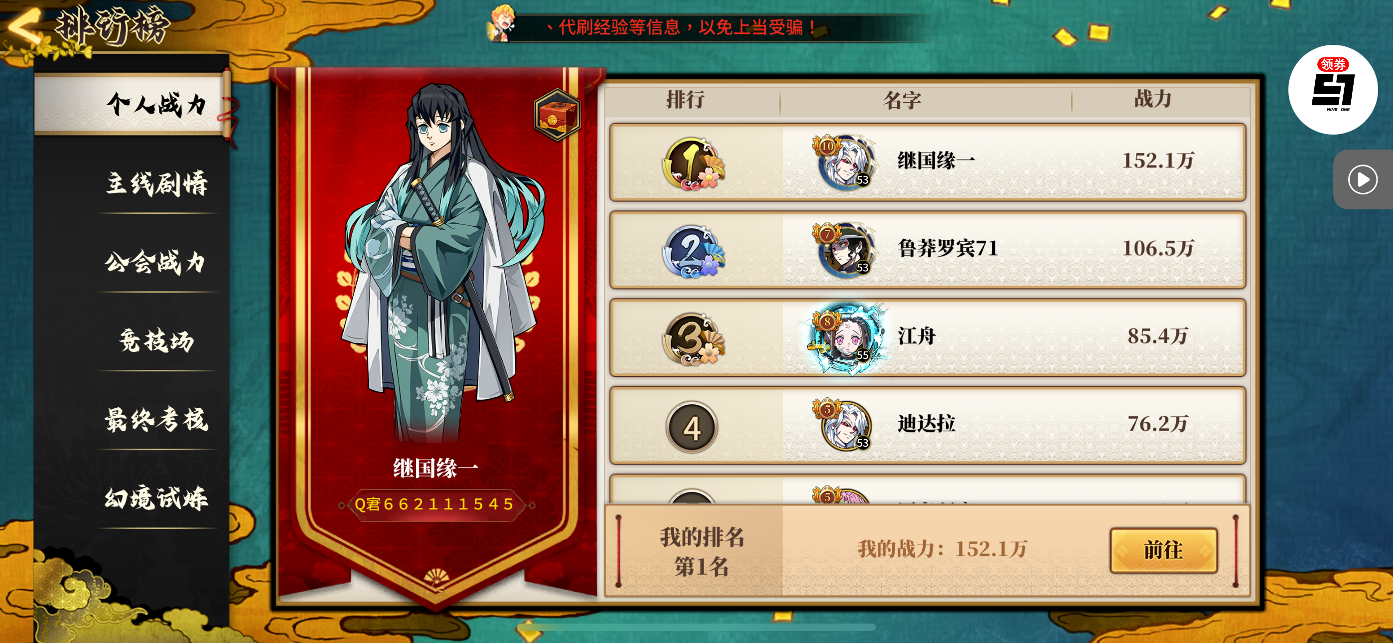Open the 幻境试炼 ranking tab

pyautogui.click(x=157, y=498)
